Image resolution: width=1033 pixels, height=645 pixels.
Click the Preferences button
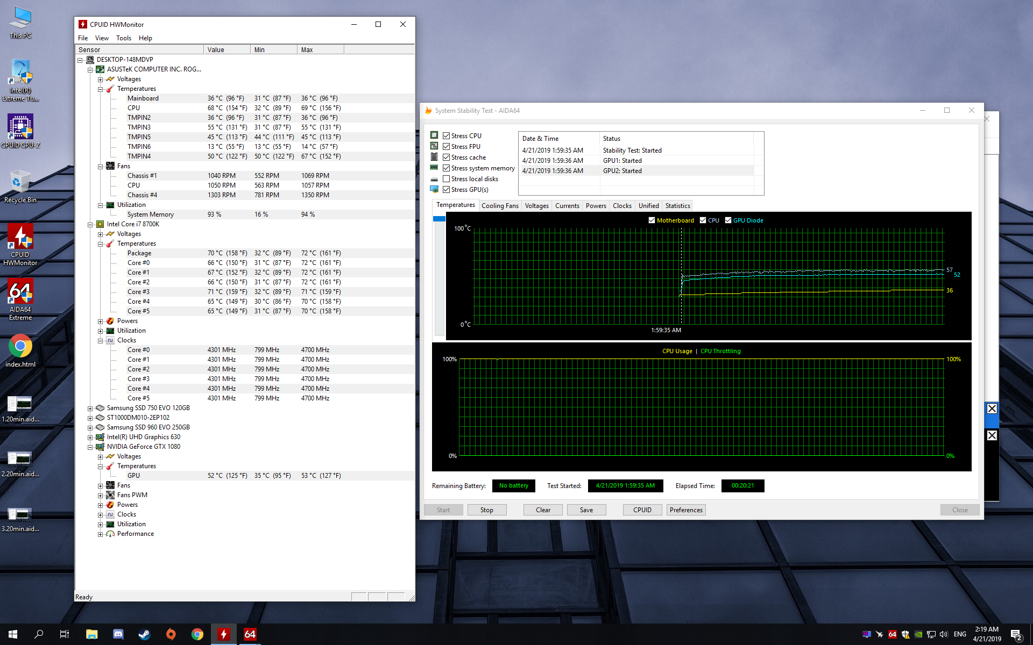pos(685,510)
